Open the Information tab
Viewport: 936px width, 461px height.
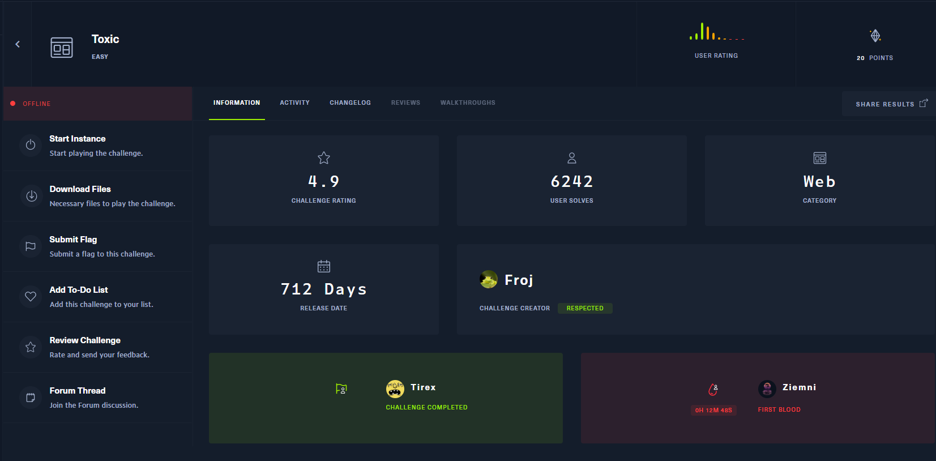tap(237, 103)
